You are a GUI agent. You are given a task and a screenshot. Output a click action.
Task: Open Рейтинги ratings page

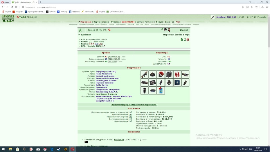pyautogui.click(x=149, y=22)
